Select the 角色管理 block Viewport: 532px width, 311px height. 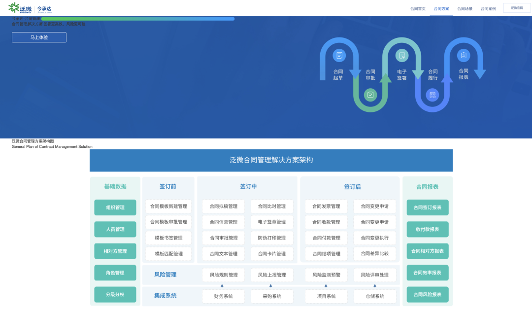coord(115,273)
